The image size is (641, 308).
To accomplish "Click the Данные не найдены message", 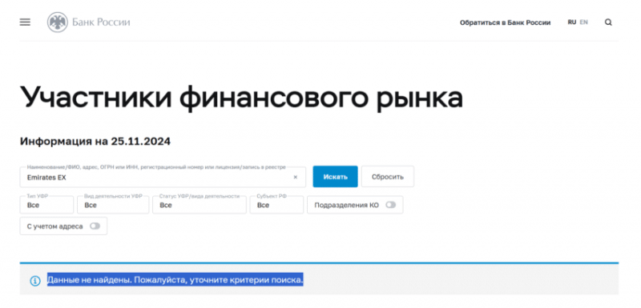I will [x=175, y=280].
